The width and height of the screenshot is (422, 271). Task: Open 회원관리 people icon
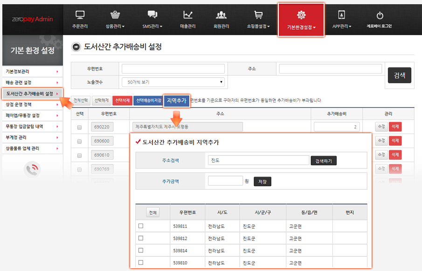[x=221, y=15]
